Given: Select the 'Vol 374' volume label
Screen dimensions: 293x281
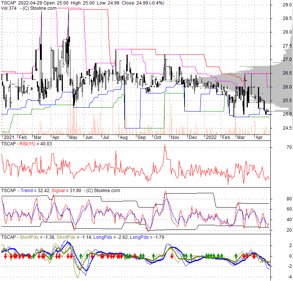Looking at the screenshot, I should [x=9, y=8].
